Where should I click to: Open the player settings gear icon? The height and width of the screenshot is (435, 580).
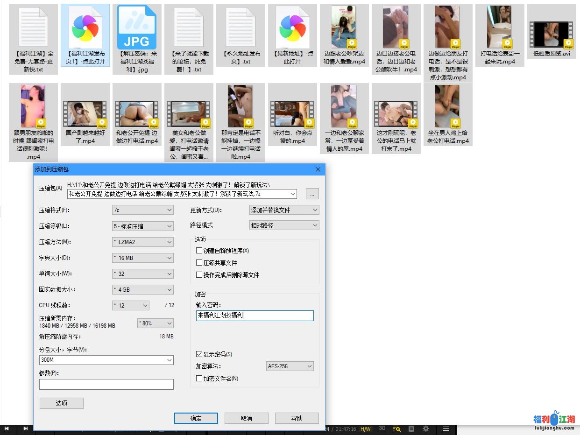[426, 428]
